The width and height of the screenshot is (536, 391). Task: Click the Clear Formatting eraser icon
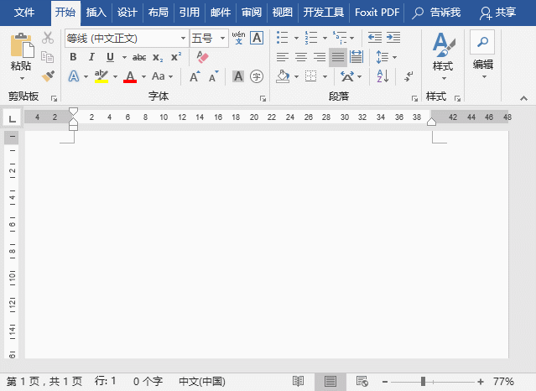(x=201, y=56)
